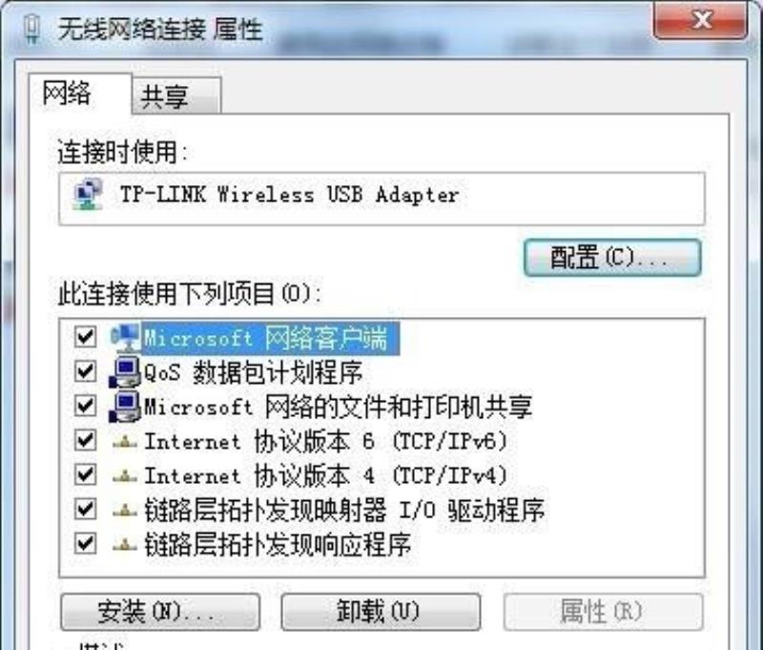
Task: Switch to the 共享 tab
Action: click(x=176, y=95)
